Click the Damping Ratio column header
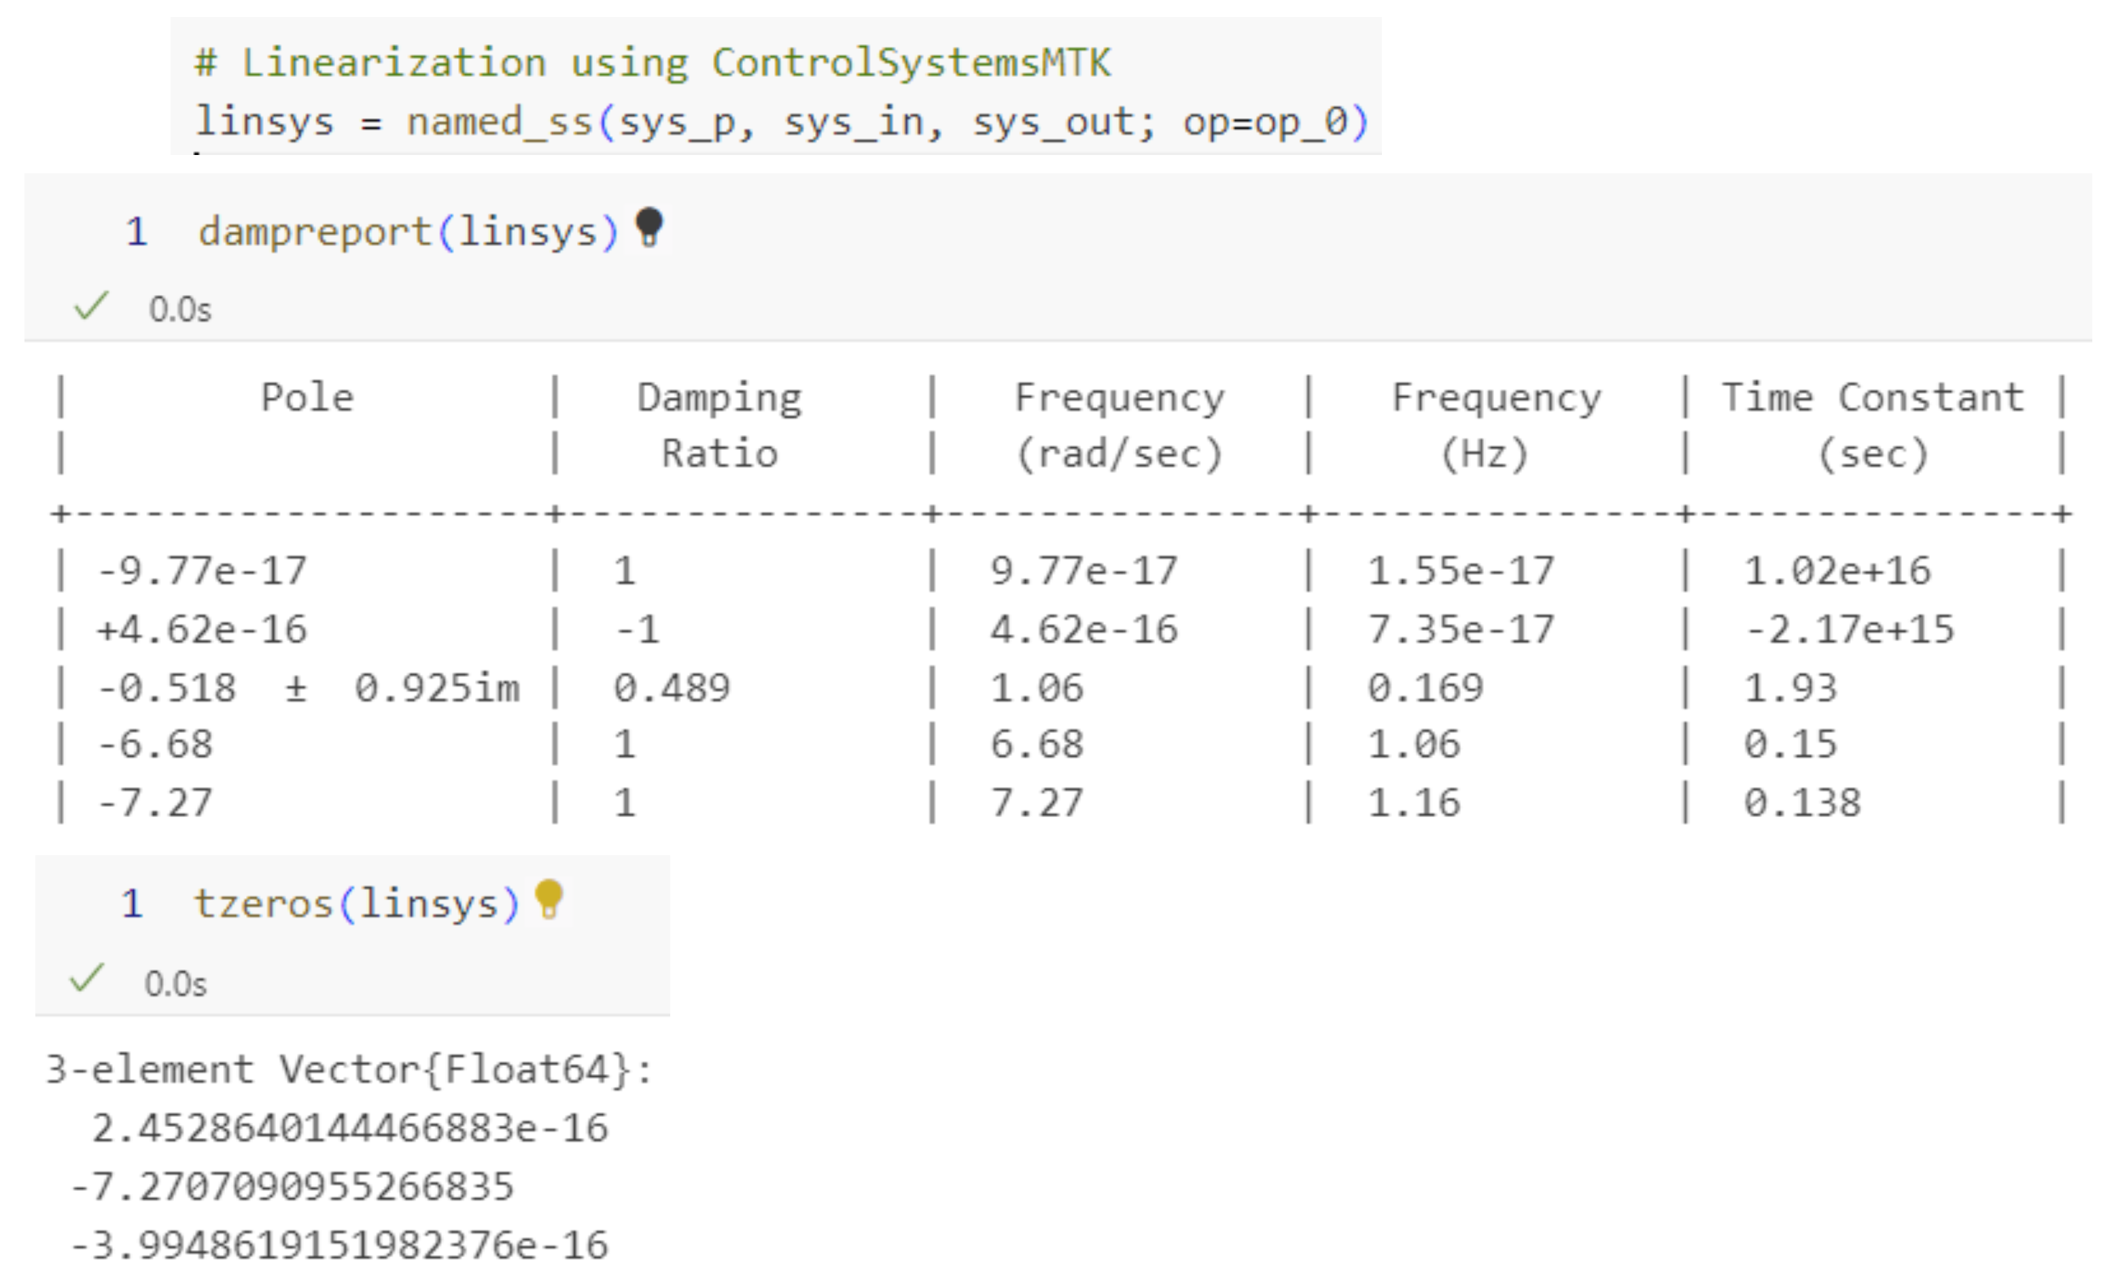The width and height of the screenshot is (2112, 1278). [719, 425]
